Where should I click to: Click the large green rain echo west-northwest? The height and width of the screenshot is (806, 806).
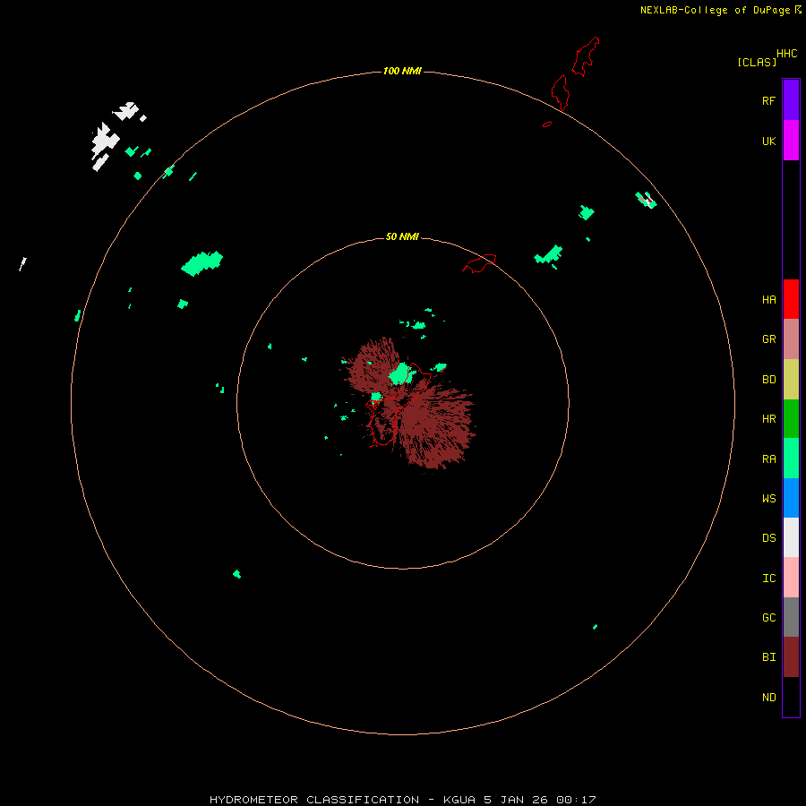tap(202, 263)
